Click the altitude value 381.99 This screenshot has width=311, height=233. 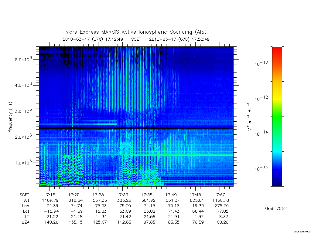point(148,200)
